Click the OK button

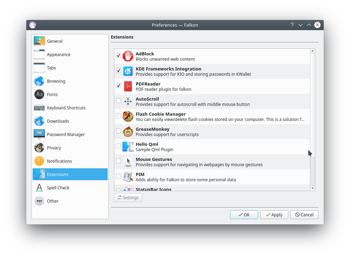point(244,215)
